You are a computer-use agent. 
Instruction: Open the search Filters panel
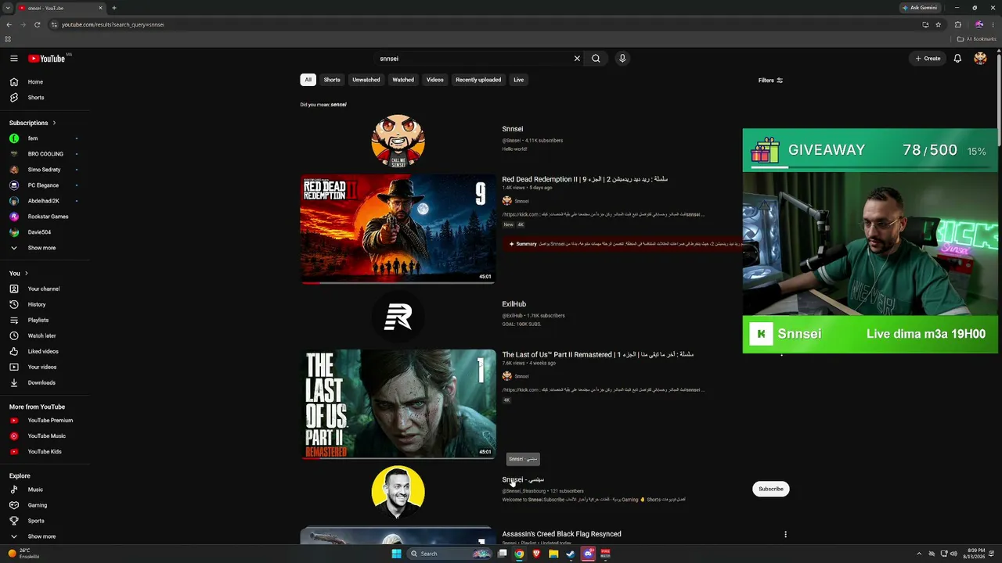click(770, 81)
